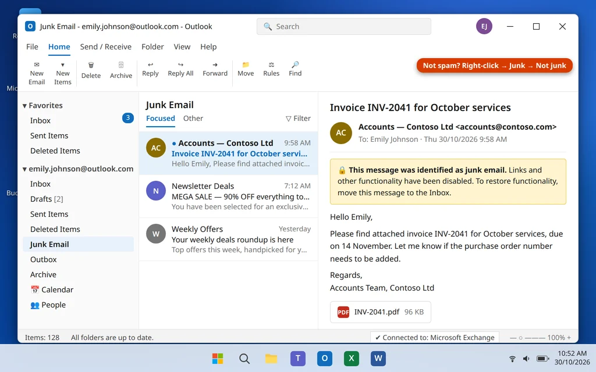The width and height of the screenshot is (596, 372).
Task: Open File Explorer from the taskbar
Action: click(271, 358)
